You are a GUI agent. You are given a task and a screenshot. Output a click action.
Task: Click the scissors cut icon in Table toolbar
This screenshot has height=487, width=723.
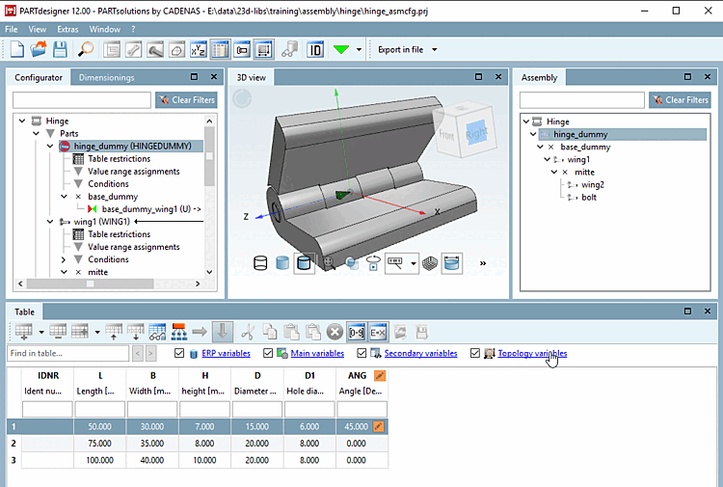(248, 331)
